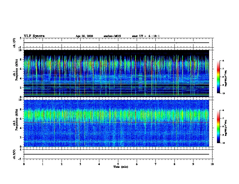Image resolution: width=239 pixels, height=184 pixels.
Task: Click the ch.2 spectrogram panel
Action: [x=116, y=123]
